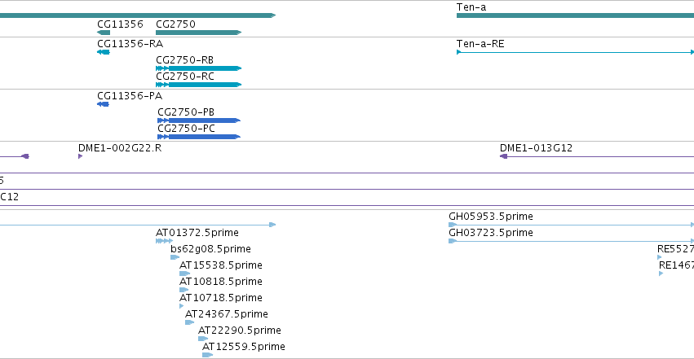Viewport: 694px width, 359px height.
Task: Open the Ten-a-RE transcript label
Action: coord(480,44)
